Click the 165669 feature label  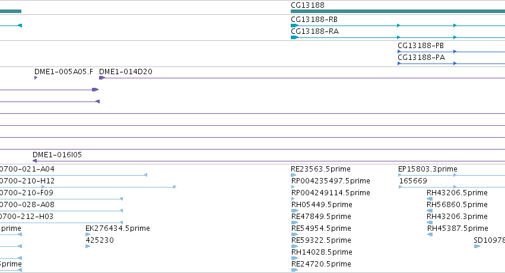click(x=413, y=180)
